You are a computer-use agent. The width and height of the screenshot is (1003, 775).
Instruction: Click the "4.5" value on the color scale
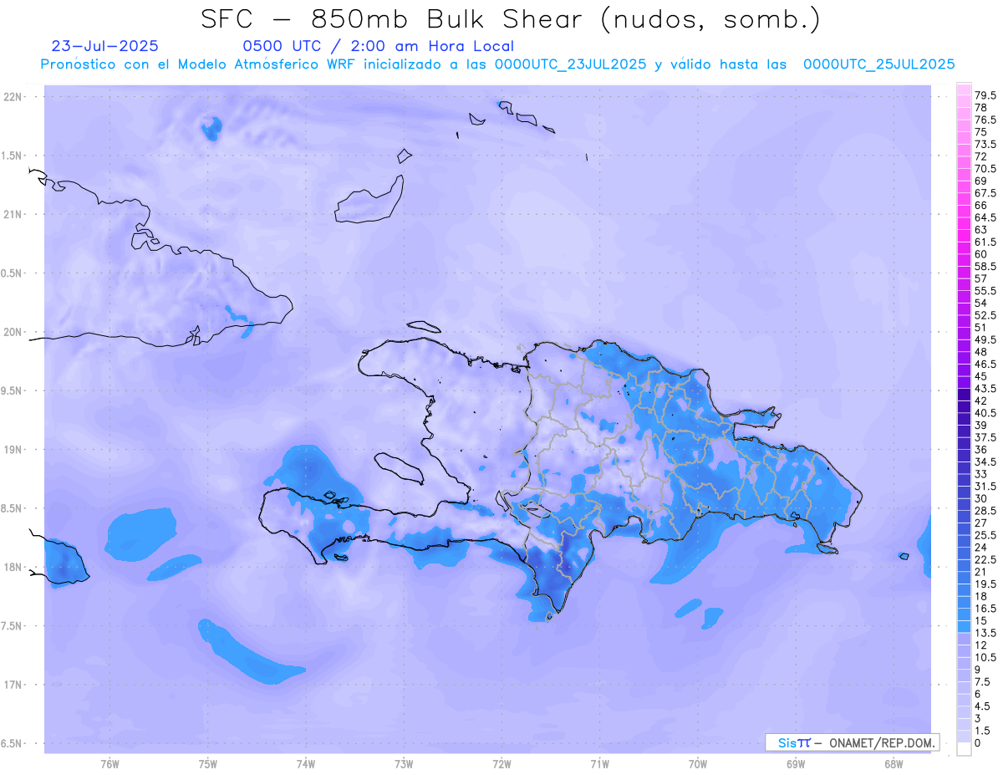tap(984, 706)
